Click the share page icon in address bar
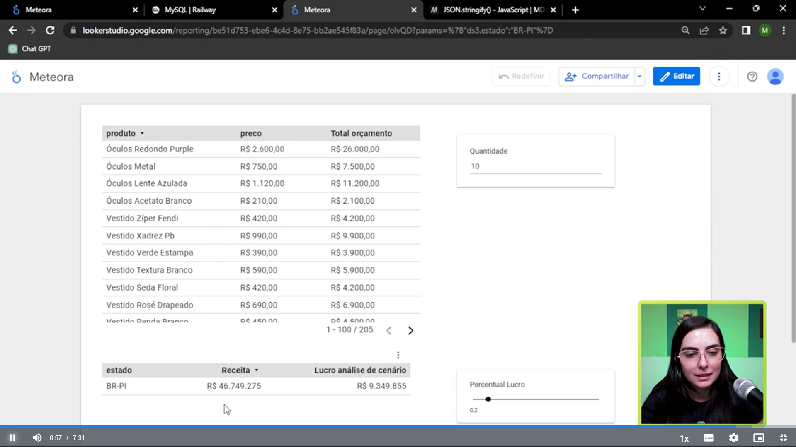This screenshot has height=447, width=796. (704, 30)
